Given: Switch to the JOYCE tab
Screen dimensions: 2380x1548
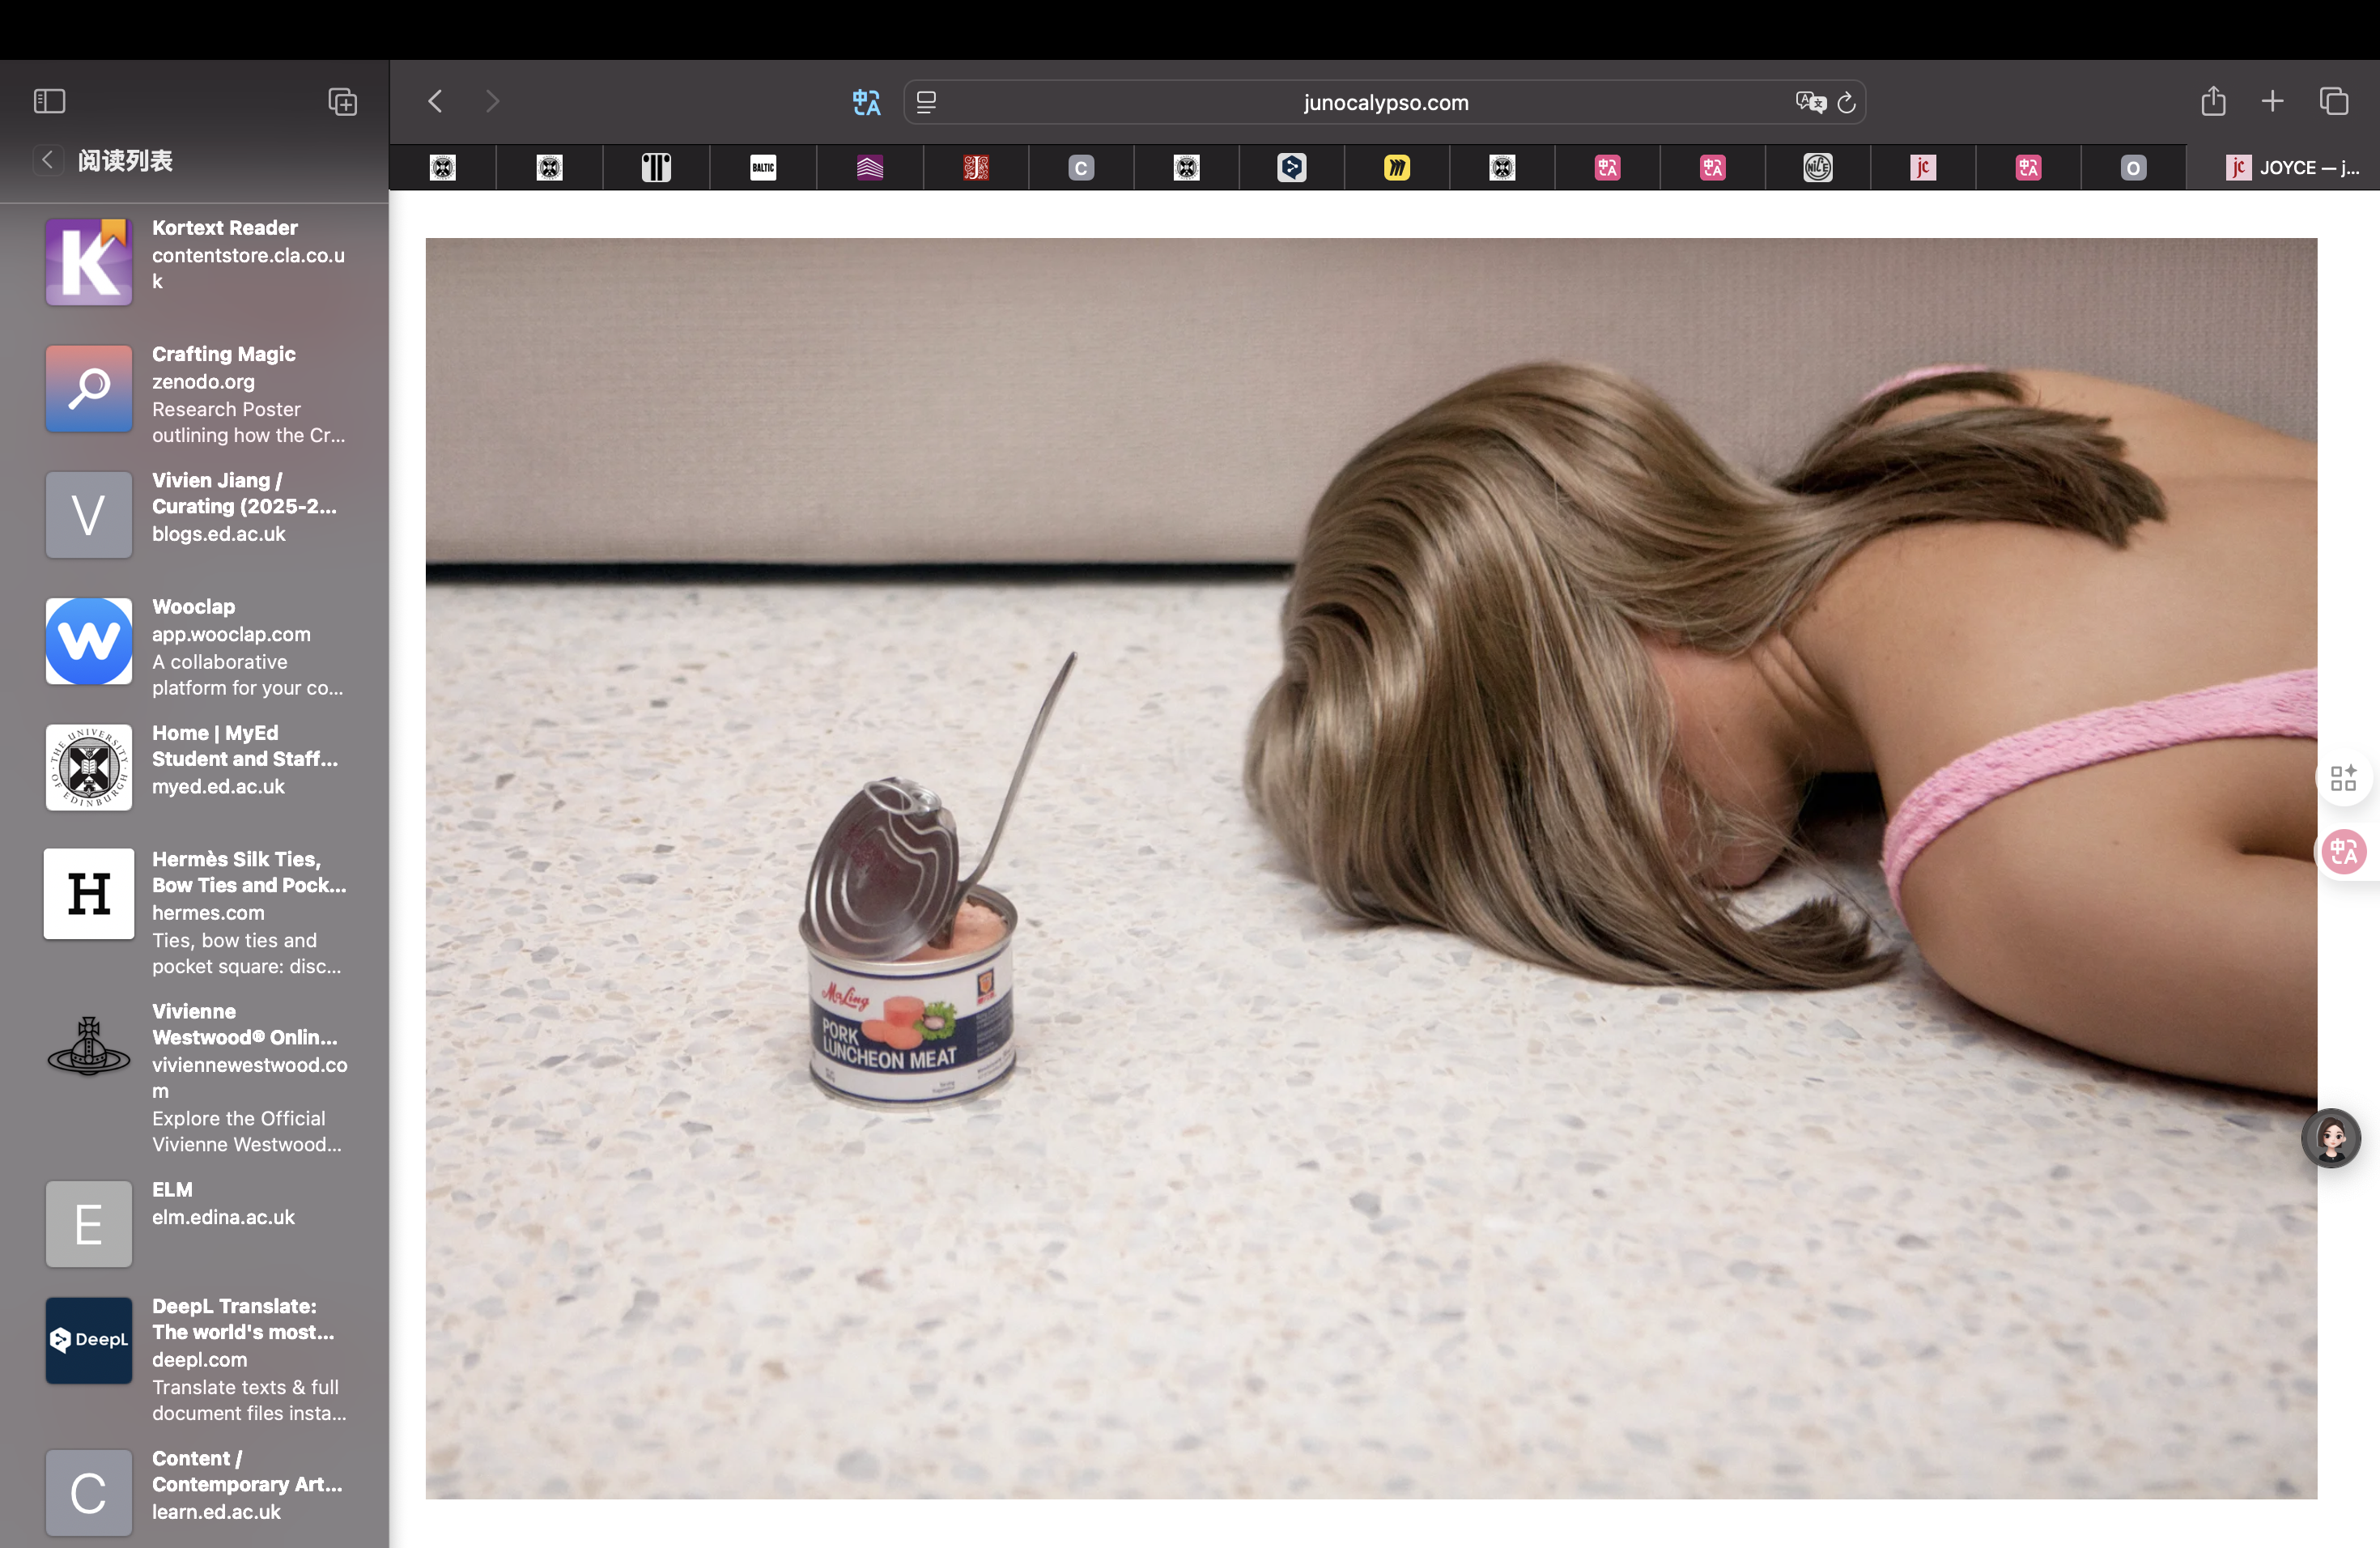Looking at the screenshot, I should point(2290,168).
